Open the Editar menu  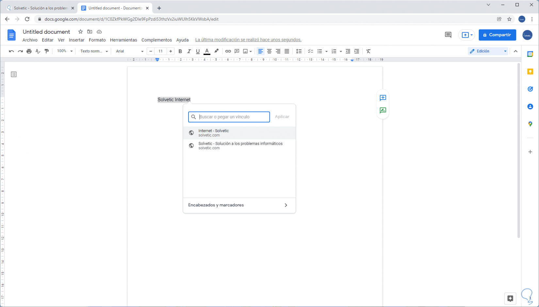pyautogui.click(x=48, y=40)
